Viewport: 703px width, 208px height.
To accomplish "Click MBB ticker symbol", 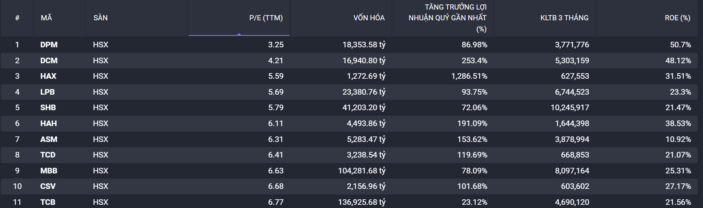I will click(49, 171).
